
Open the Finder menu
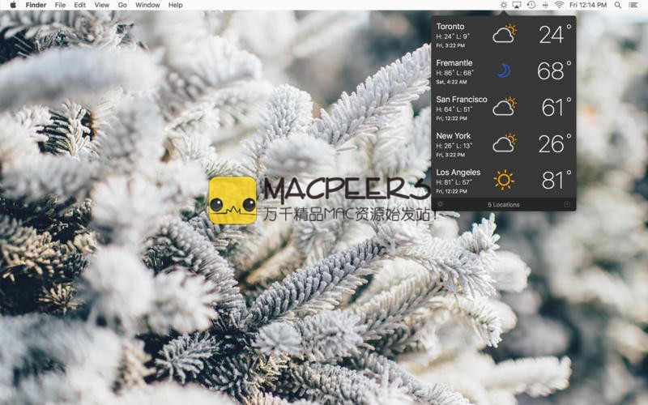[36, 5]
